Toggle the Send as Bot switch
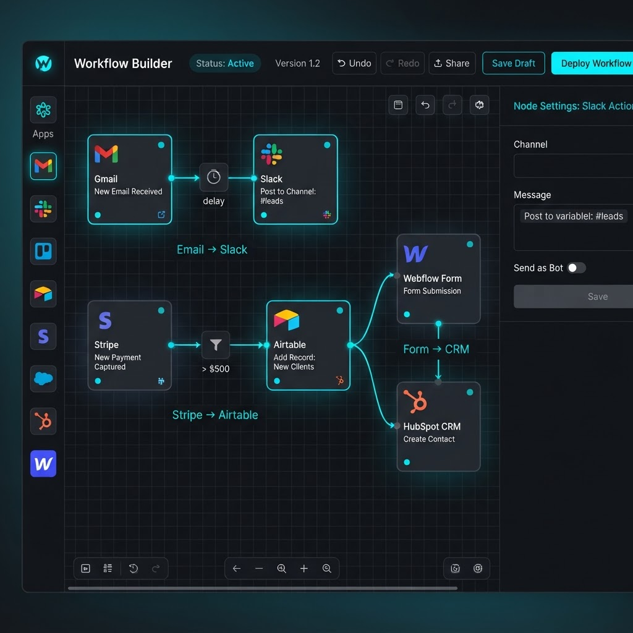633x633 pixels. click(577, 268)
